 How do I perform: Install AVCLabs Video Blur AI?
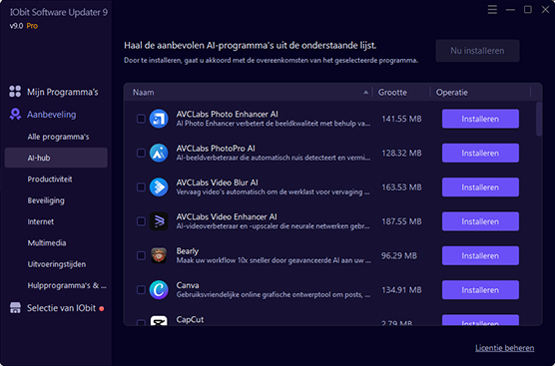(480, 187)
